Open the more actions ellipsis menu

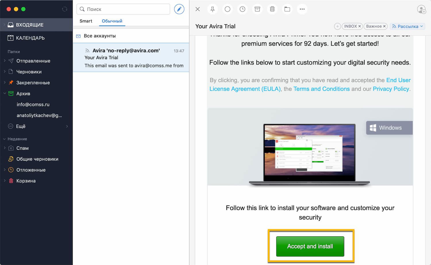302,9
